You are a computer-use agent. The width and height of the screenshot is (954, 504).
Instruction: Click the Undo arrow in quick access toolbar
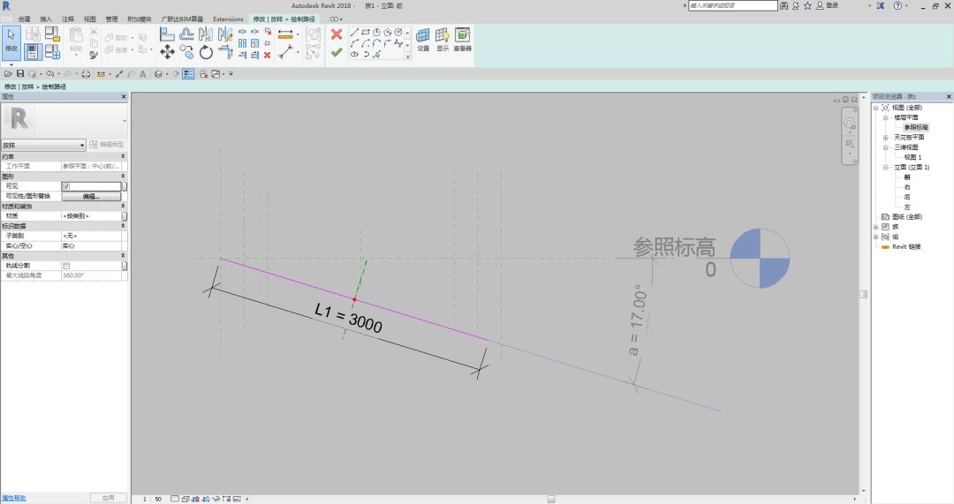point(49,73)
